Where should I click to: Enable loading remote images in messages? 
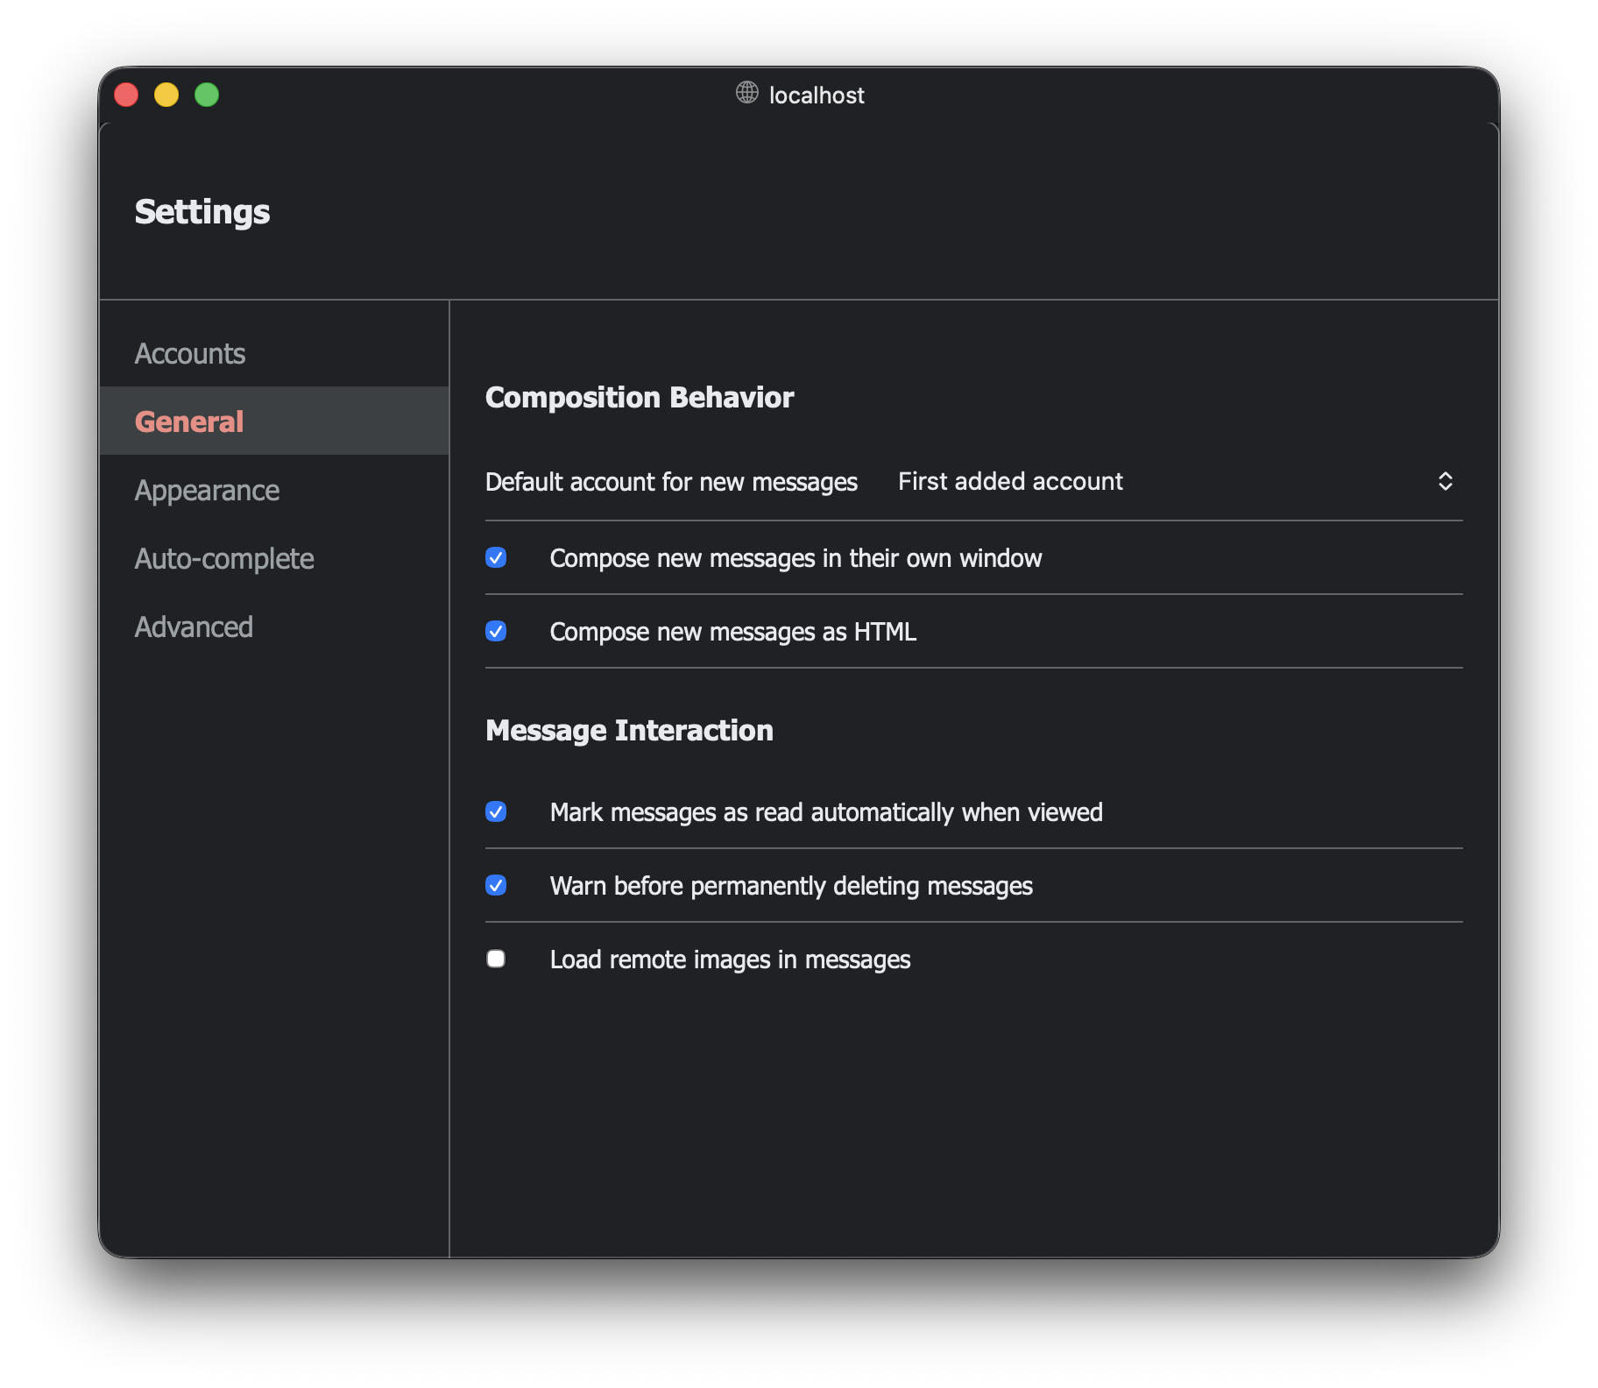(x=496, y=959)
